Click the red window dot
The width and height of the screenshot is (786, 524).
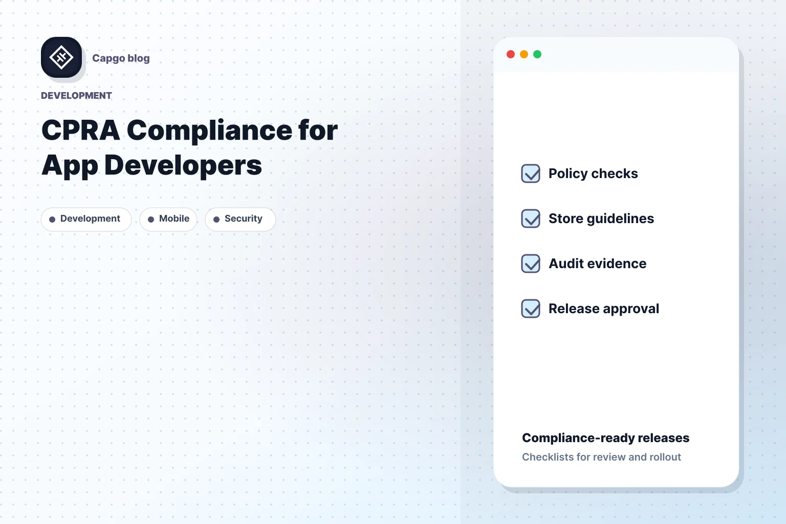(x=511, y=54)
